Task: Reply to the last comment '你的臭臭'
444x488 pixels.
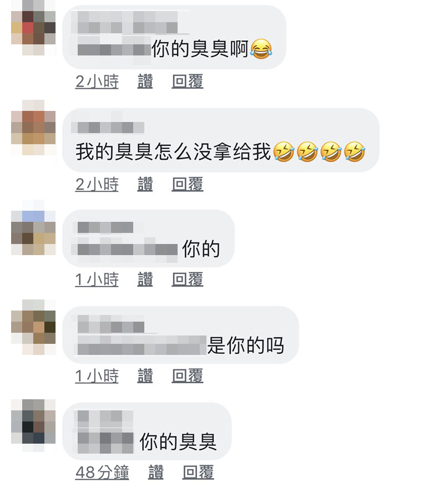Action: (198, 472)
